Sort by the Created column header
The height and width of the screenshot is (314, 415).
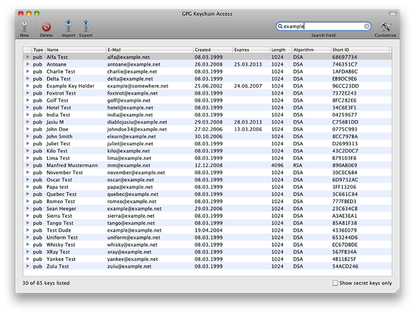coord(212,50)
